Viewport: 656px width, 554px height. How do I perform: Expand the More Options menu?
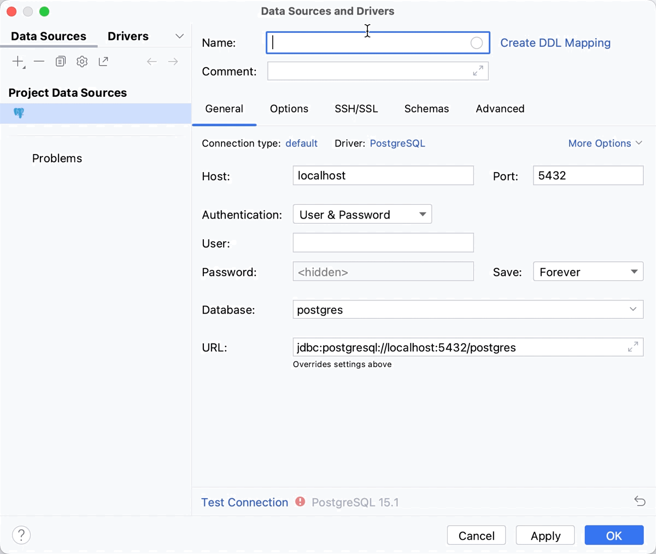(605, 143)
